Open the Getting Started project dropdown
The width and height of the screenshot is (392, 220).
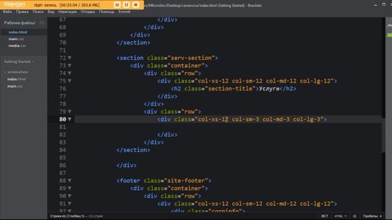click(19, 62)
